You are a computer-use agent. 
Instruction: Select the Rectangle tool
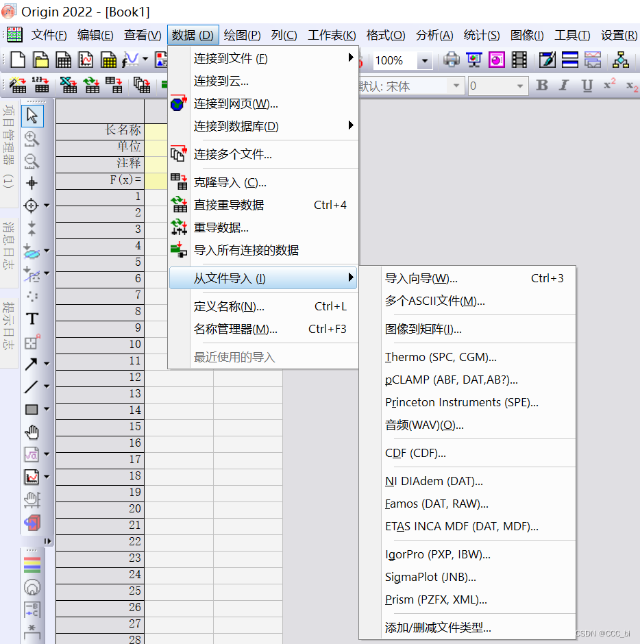pos(30,409)
